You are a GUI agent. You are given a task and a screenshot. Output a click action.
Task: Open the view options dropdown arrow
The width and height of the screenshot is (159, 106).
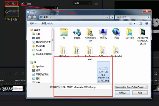coord(135,24)
